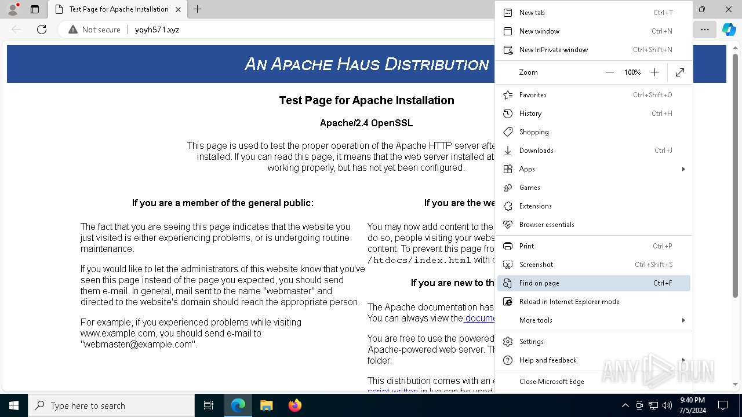This screenshot has height=417, width=742.
Task: Launch Firefox from taskbar
Action: [x=295, y=405]
